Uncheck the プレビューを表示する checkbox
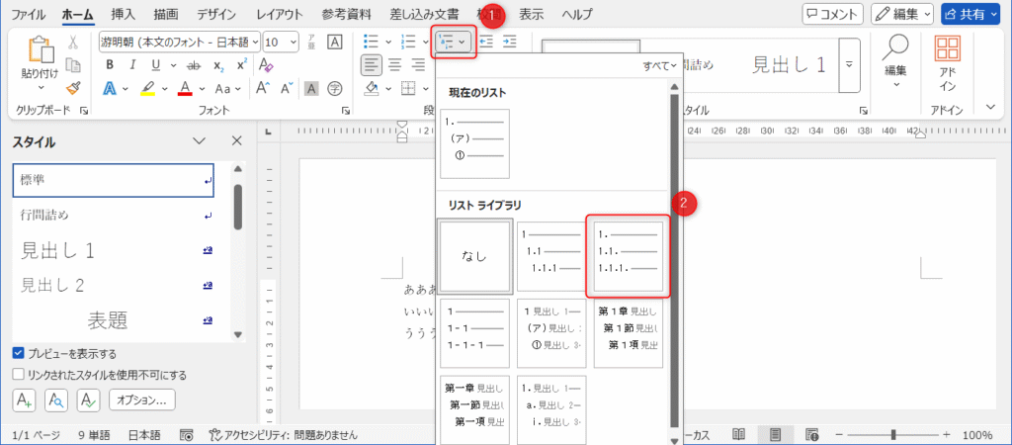Viewport: 1012px width, 445px height. pyautogui.click(x=19, y=353)
